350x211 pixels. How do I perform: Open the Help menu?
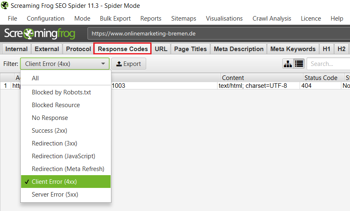point(337,19)
